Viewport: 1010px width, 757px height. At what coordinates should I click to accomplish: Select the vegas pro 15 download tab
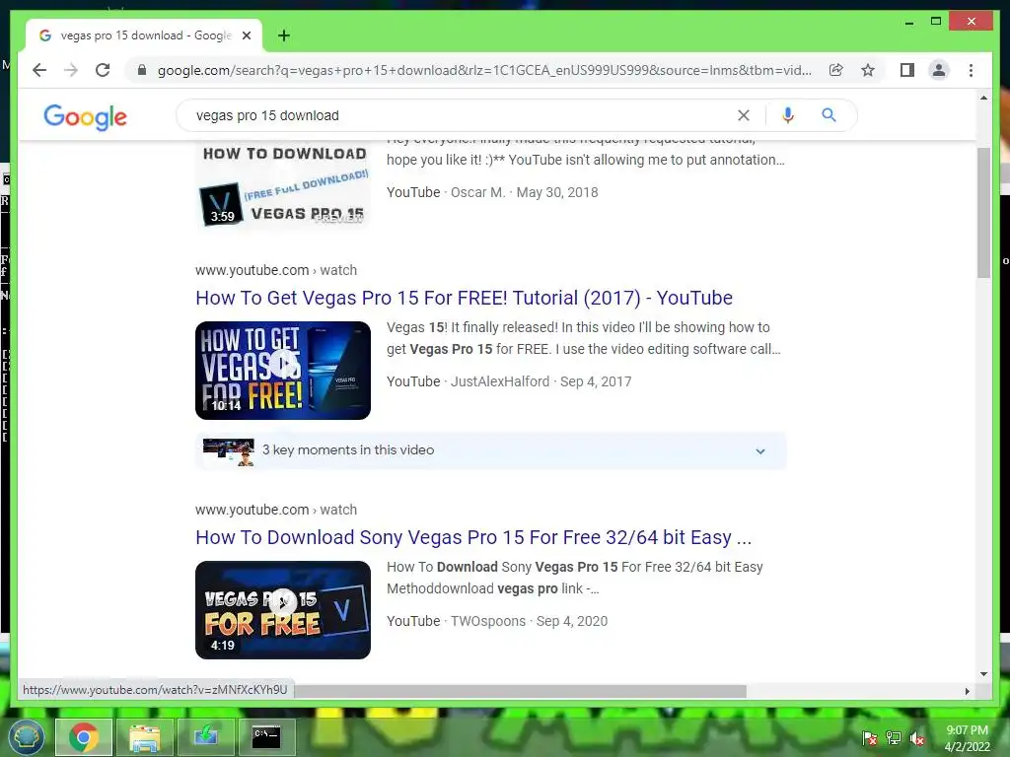pos(144,35)
